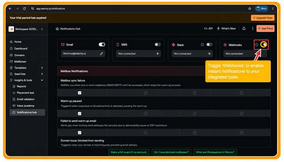Click the Domain issue: blocked from sending heading
Viewport: 284px width, 162px height.
82,140
